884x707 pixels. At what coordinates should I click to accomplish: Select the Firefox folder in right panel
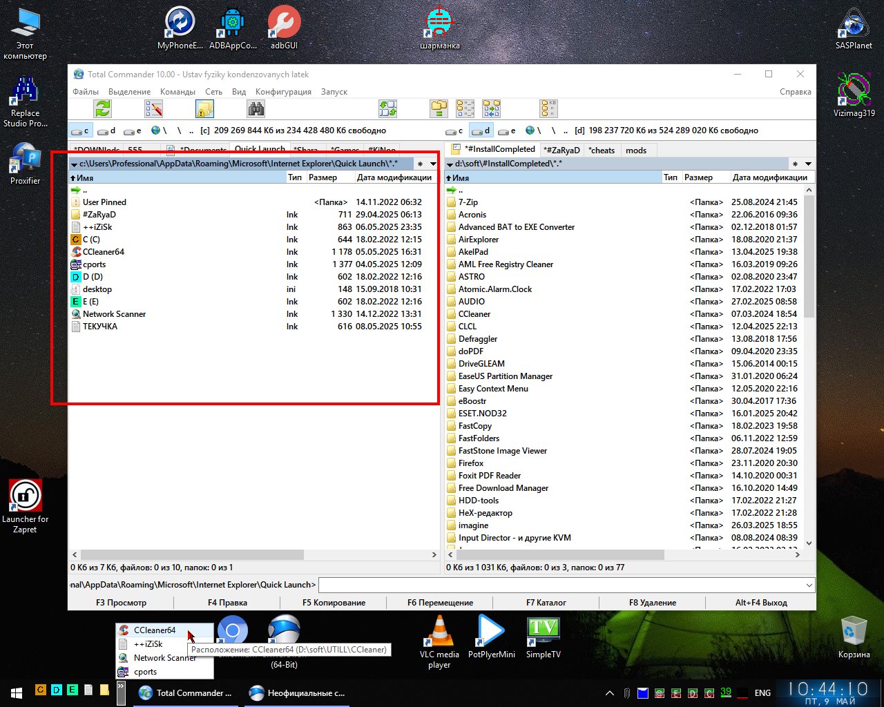625,463
